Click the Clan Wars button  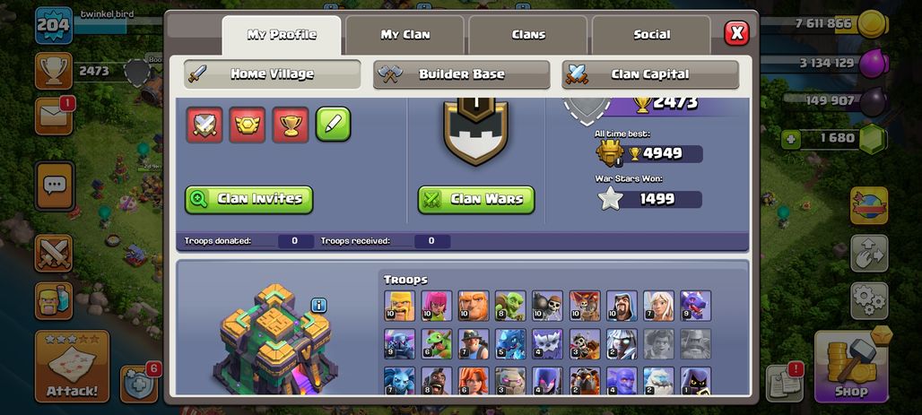tap(476, 199)
